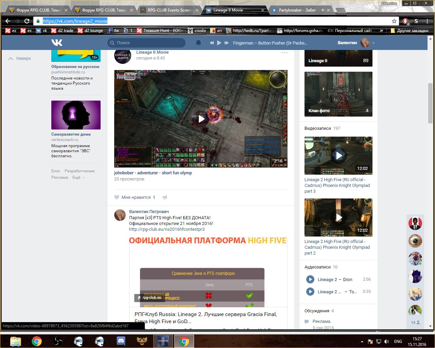This screenshot has width=435, height=348.
Task: Play Lineage 2 – Dion audio track
Action: 310,279
